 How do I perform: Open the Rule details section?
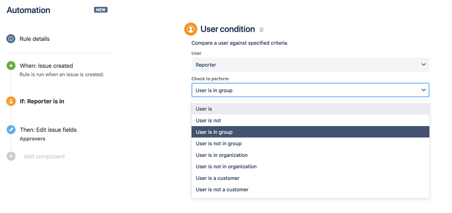(x=34, y=39)
